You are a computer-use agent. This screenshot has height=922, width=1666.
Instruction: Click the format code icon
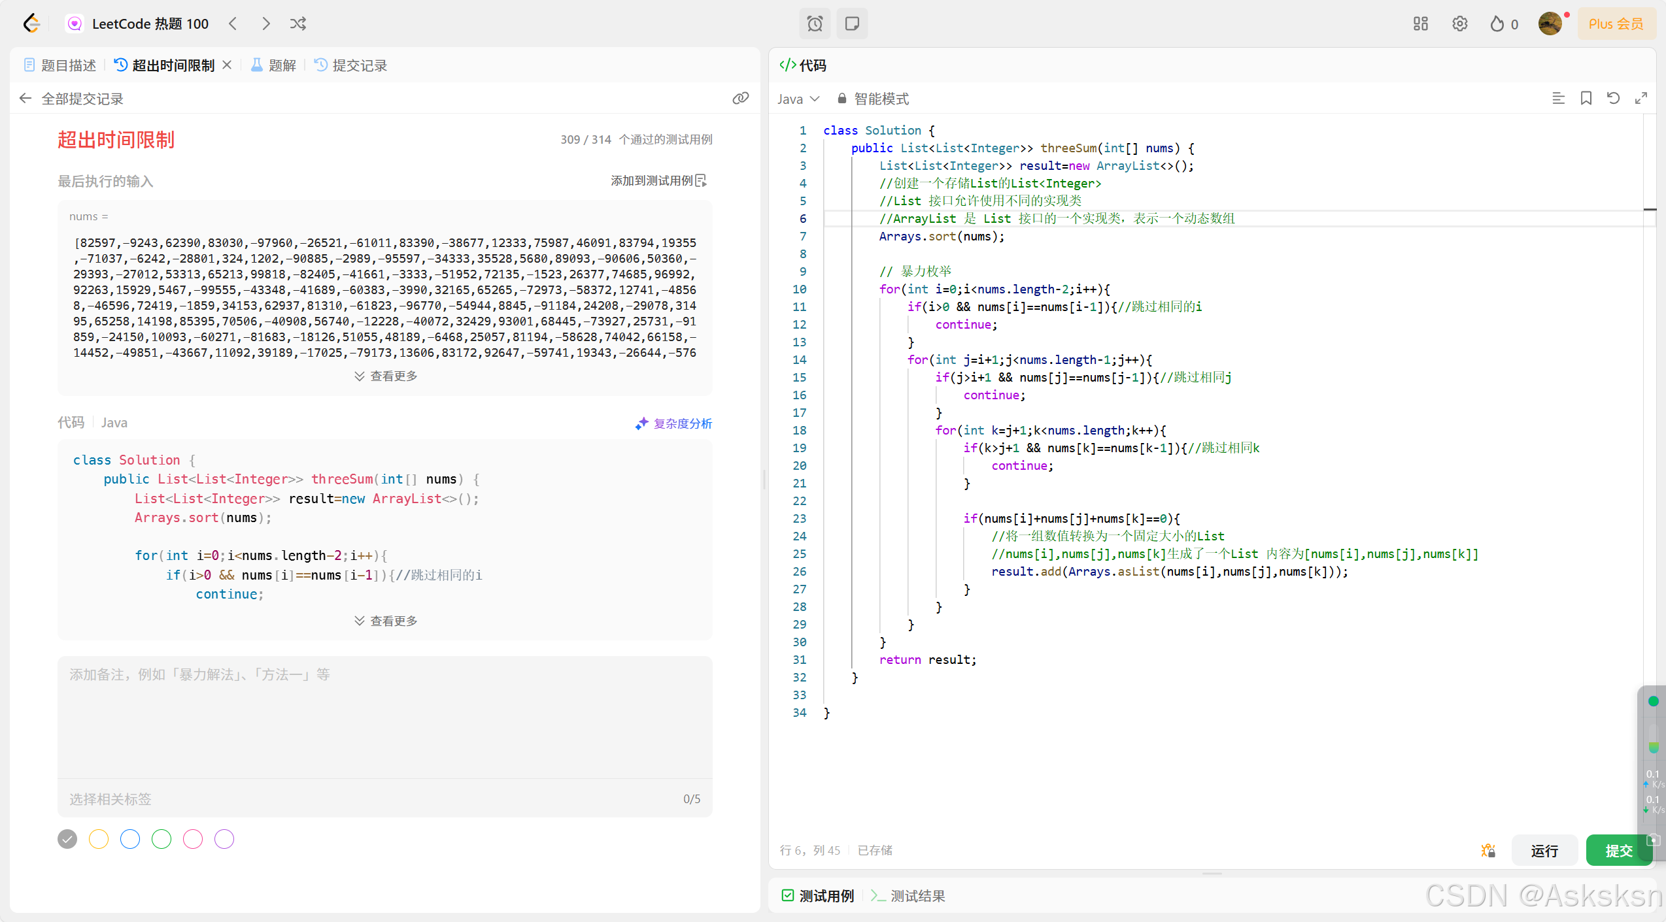click(x=1558, y=99)
